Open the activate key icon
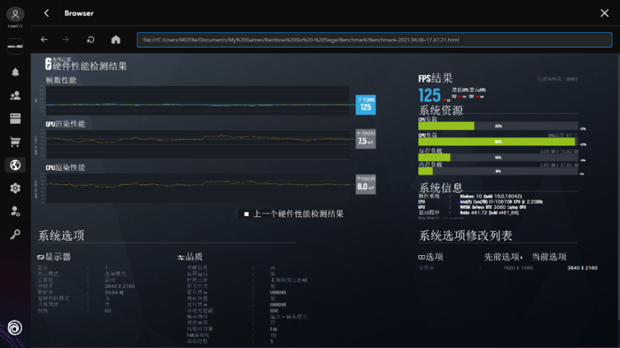Image resolution: width=620 pixels, height=348 pixels. (15, 235)
